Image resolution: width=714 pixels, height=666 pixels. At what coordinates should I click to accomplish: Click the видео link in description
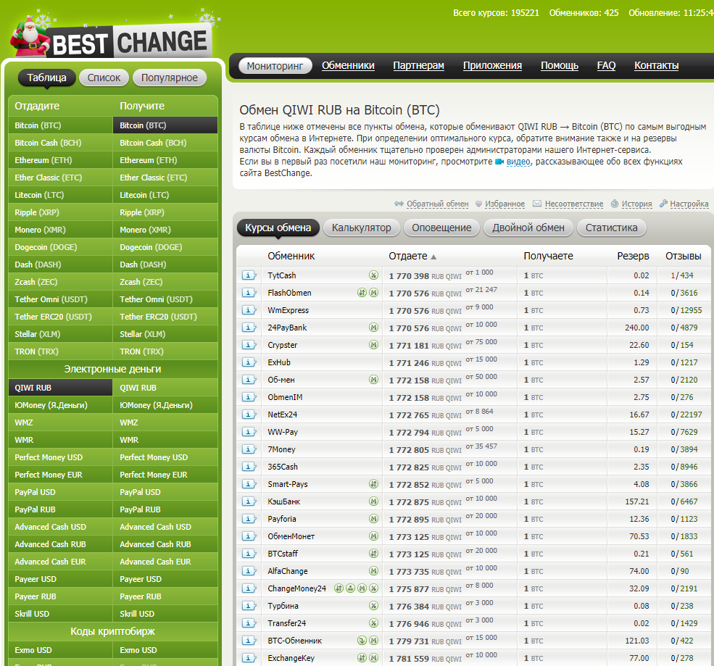click(x=518, y=162)
